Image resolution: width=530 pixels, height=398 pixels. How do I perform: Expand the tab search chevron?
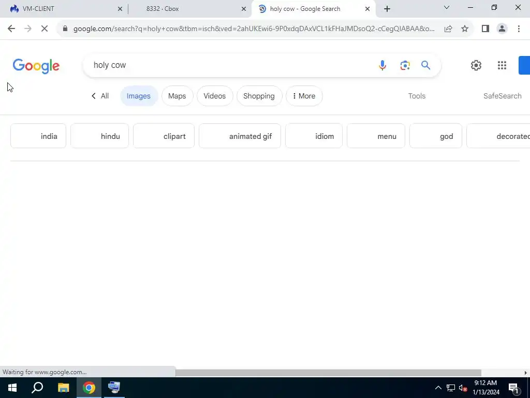pyautogui.click(x=447, y=7)
